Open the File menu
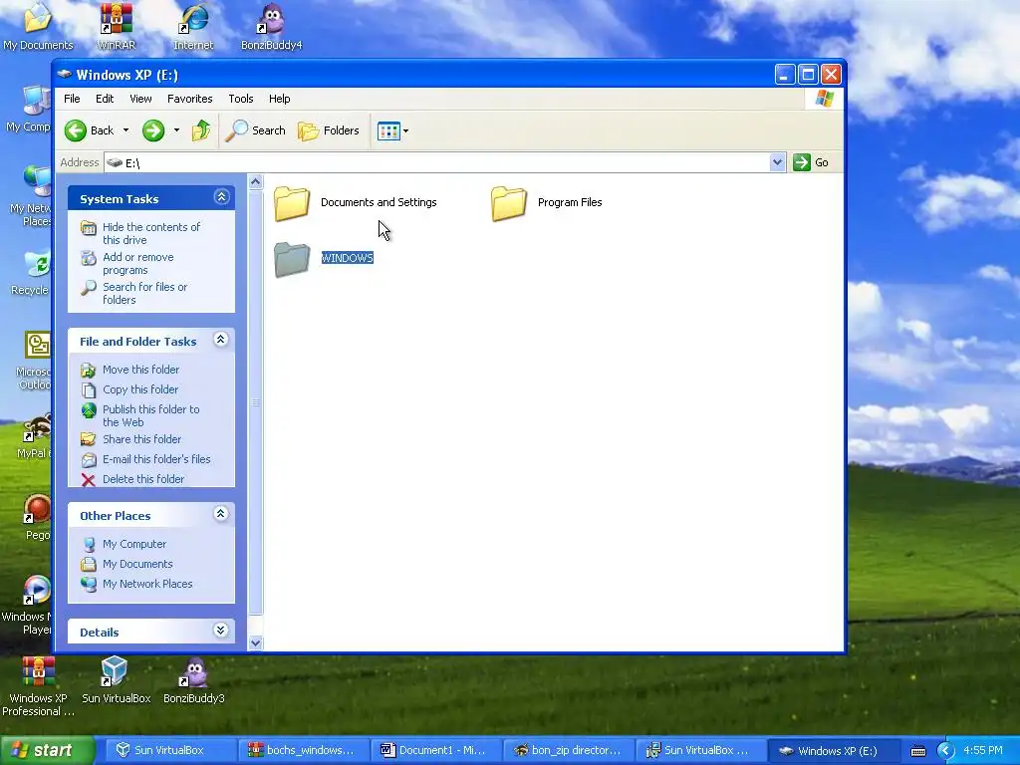This screenshot has width=1020, height=765. [x=72, y=99]
